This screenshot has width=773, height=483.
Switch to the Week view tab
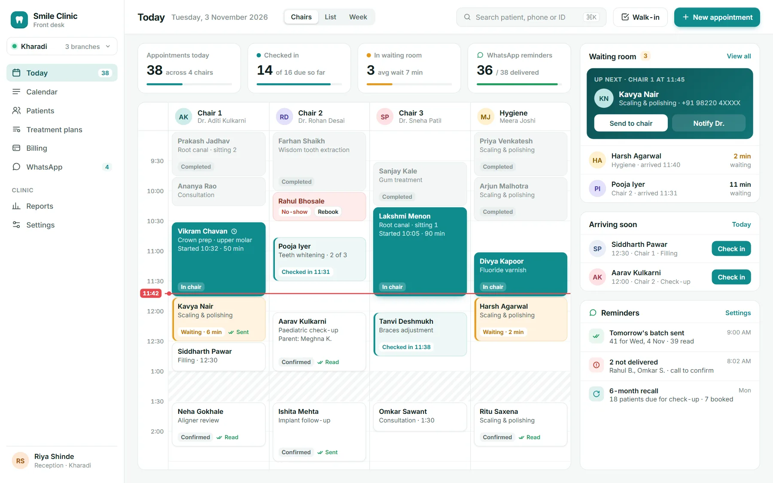click(x=358, y=17)
